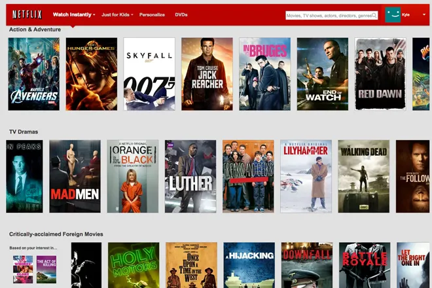Open the In Bruges poster

(x=265, y=74)
